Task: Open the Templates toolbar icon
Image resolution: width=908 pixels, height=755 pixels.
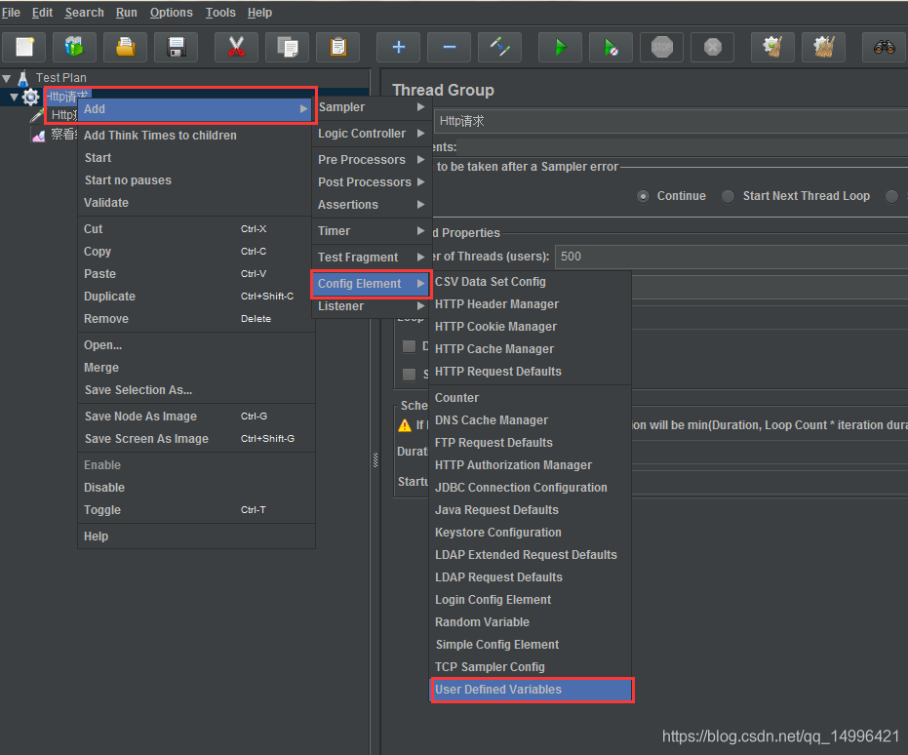Action: click(74, 47)
